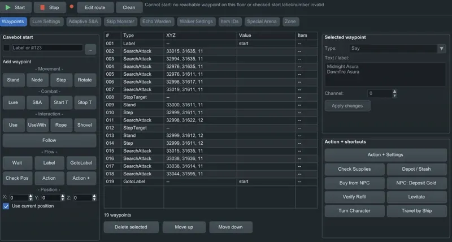Add a Use interaction waypoint

pos(13,125)
